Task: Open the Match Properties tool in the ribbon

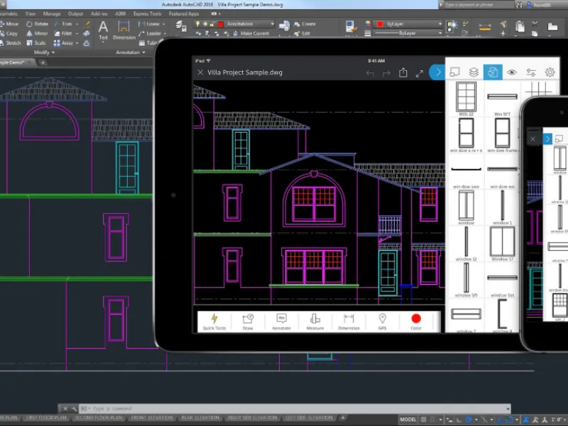Action: [x=351, y=27]
